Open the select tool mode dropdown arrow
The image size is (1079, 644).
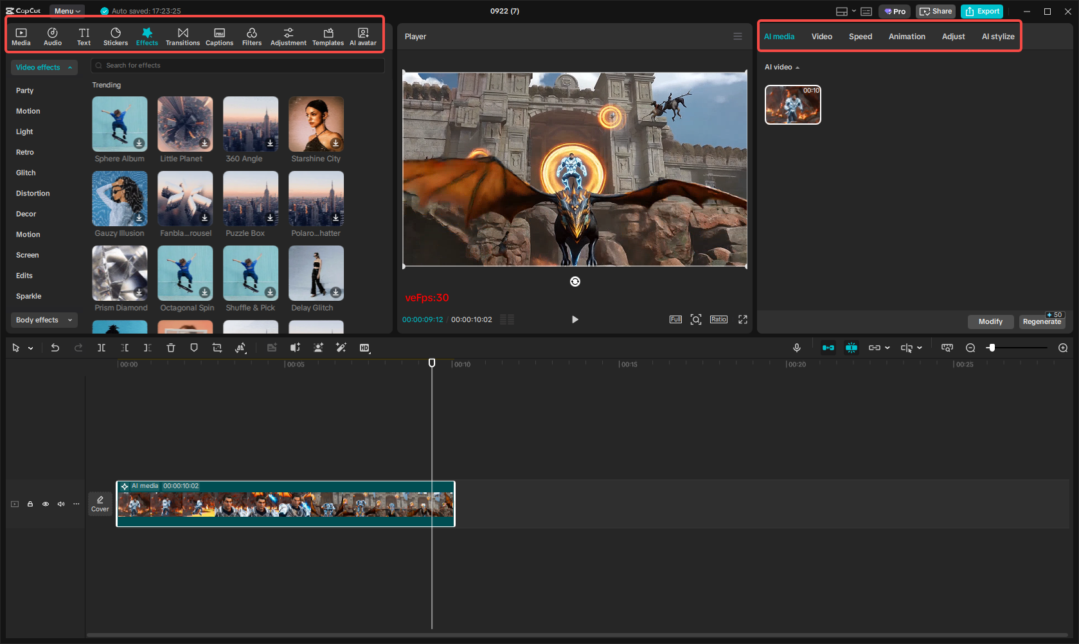pyautogui.click(x=30, y=348)
